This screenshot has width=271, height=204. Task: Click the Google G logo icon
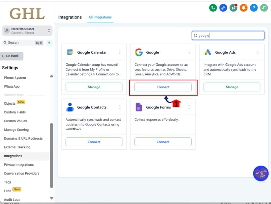[139, 52]
